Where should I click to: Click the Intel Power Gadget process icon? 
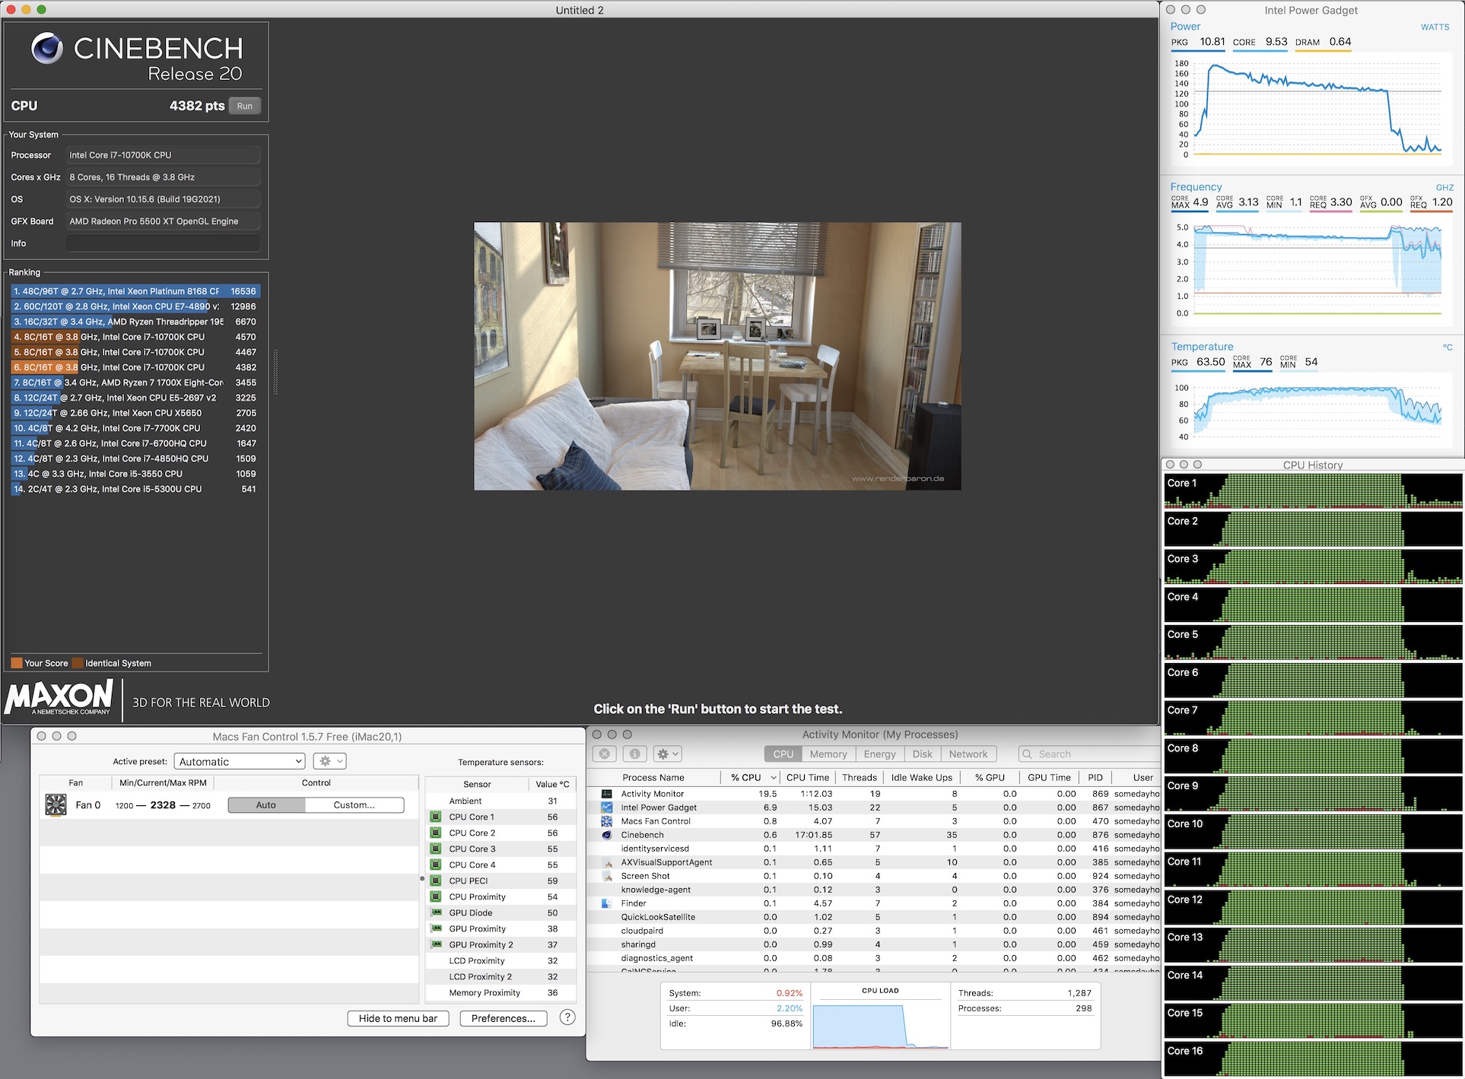(607, 808)
